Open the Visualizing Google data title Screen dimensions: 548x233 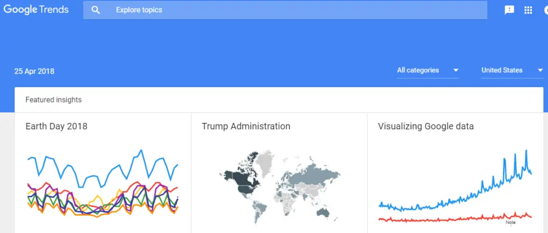coord(425,126)
